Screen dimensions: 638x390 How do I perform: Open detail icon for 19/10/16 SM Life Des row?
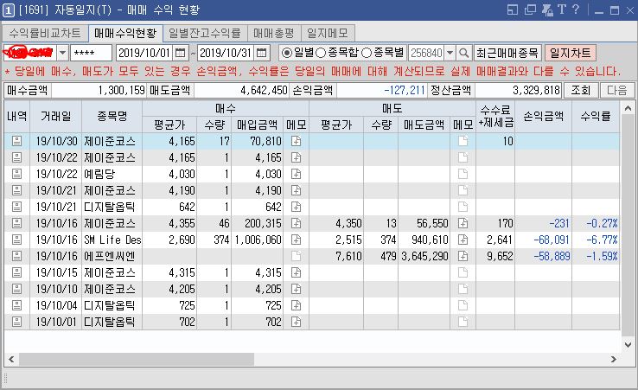16,240
